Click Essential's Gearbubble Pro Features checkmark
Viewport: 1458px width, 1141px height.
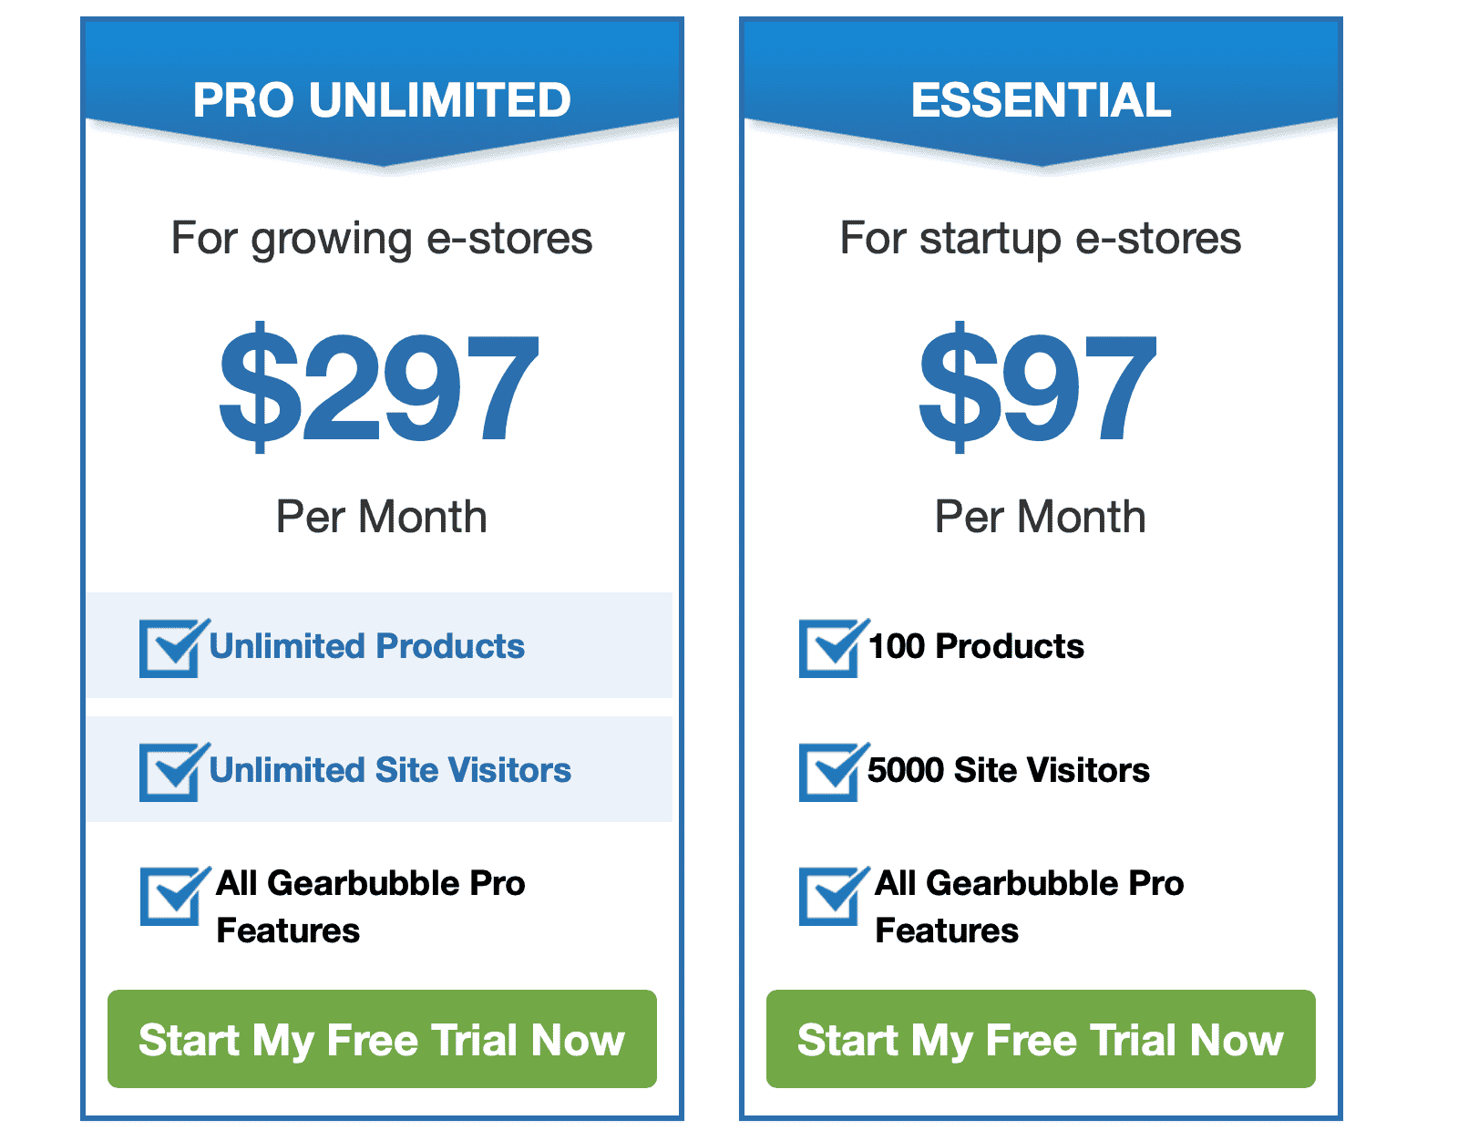pos(834,895)
